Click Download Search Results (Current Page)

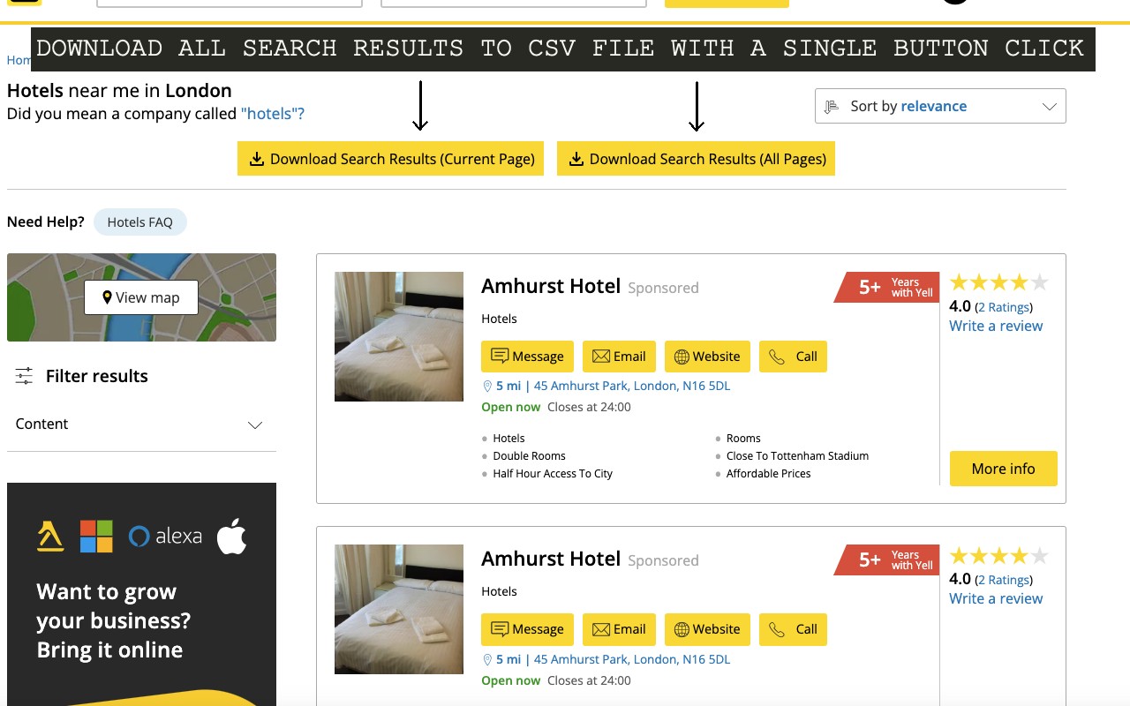pyautogui.click(x=390, y=159)
